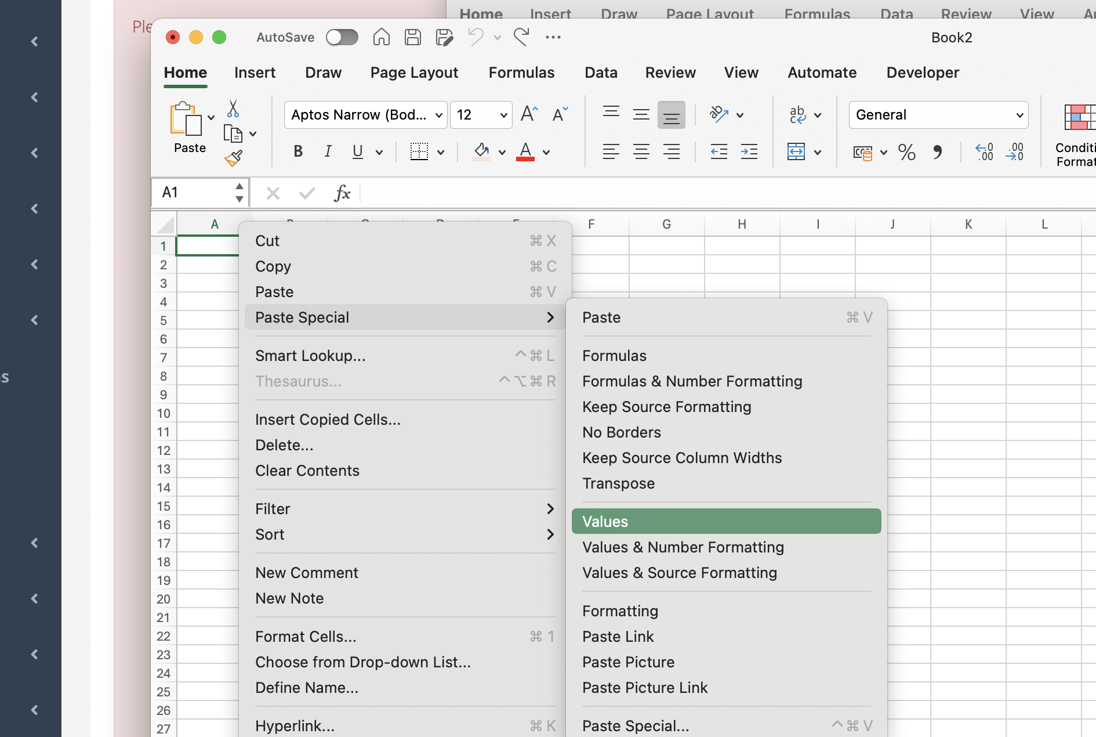This screenshot has width=1096, height=737.
Task: Click Increase Indent icon
Action: pyautogui.click(x=749, y=151)
